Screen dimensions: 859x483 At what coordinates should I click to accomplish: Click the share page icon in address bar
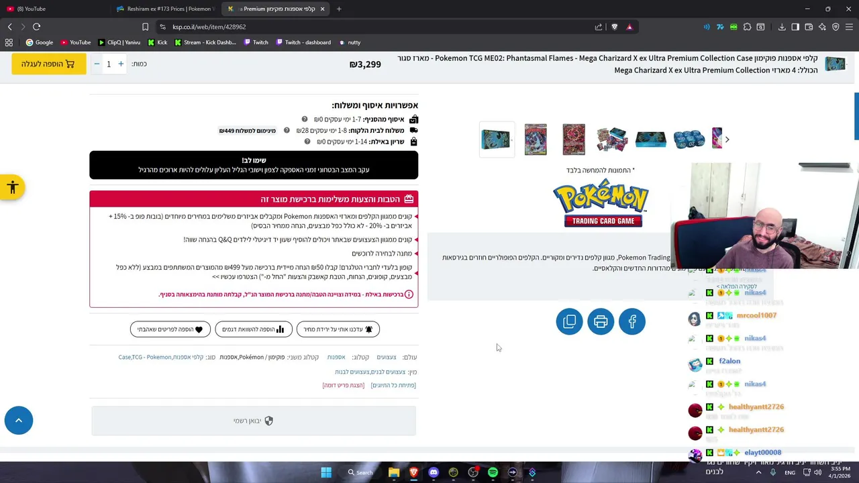pos(599,27)
